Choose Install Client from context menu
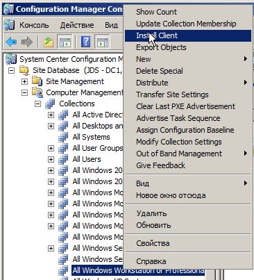The height and width of the screenshot is (280, 254). pyautogui.click(x=188, y=35)
